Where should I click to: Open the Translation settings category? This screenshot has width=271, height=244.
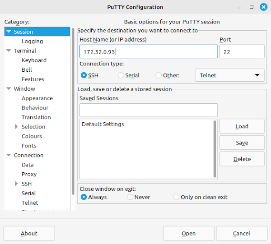coord(36,117)
